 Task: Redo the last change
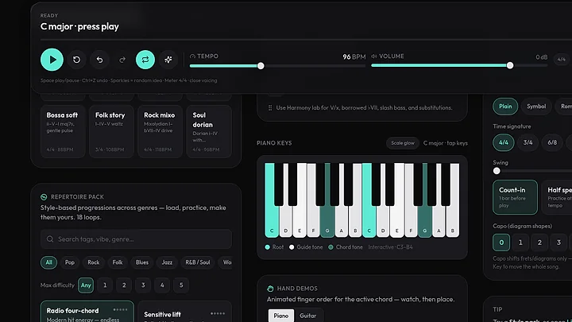coord(122,60)
